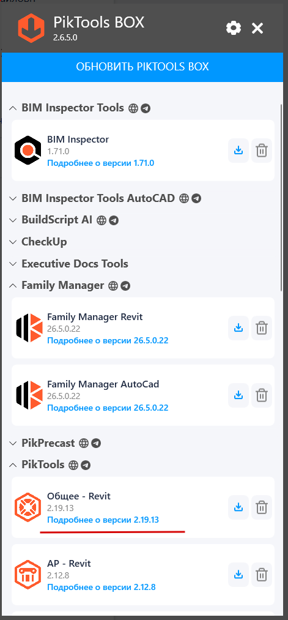
Task: Collapse the BIM Inspector Tools section
Action: point(13,108)
